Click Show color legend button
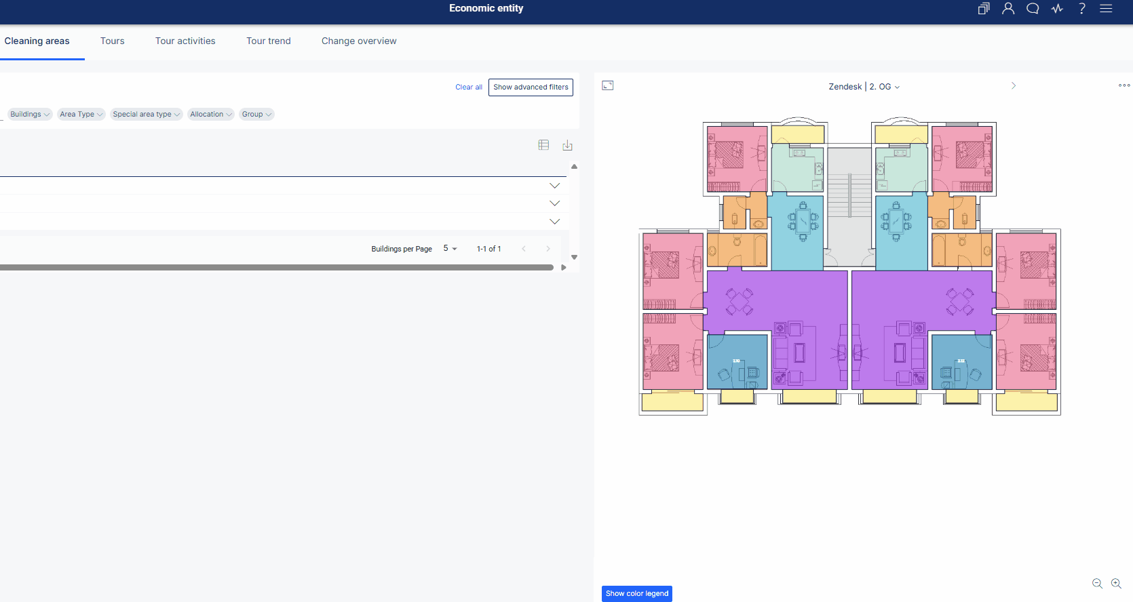This screenshot has height=602, width=1133. pyautogui.click(x=637, y=594)
